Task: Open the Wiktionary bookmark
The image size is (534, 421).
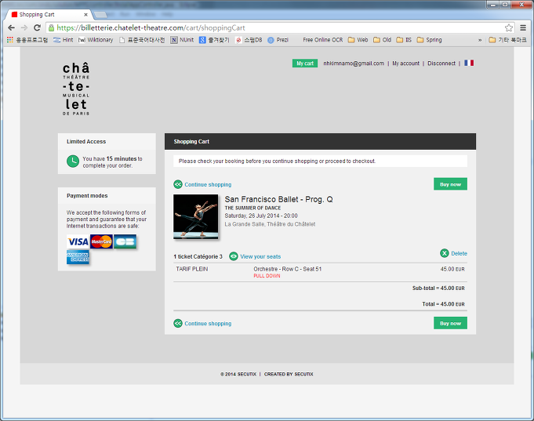Action: click(96, 40)
